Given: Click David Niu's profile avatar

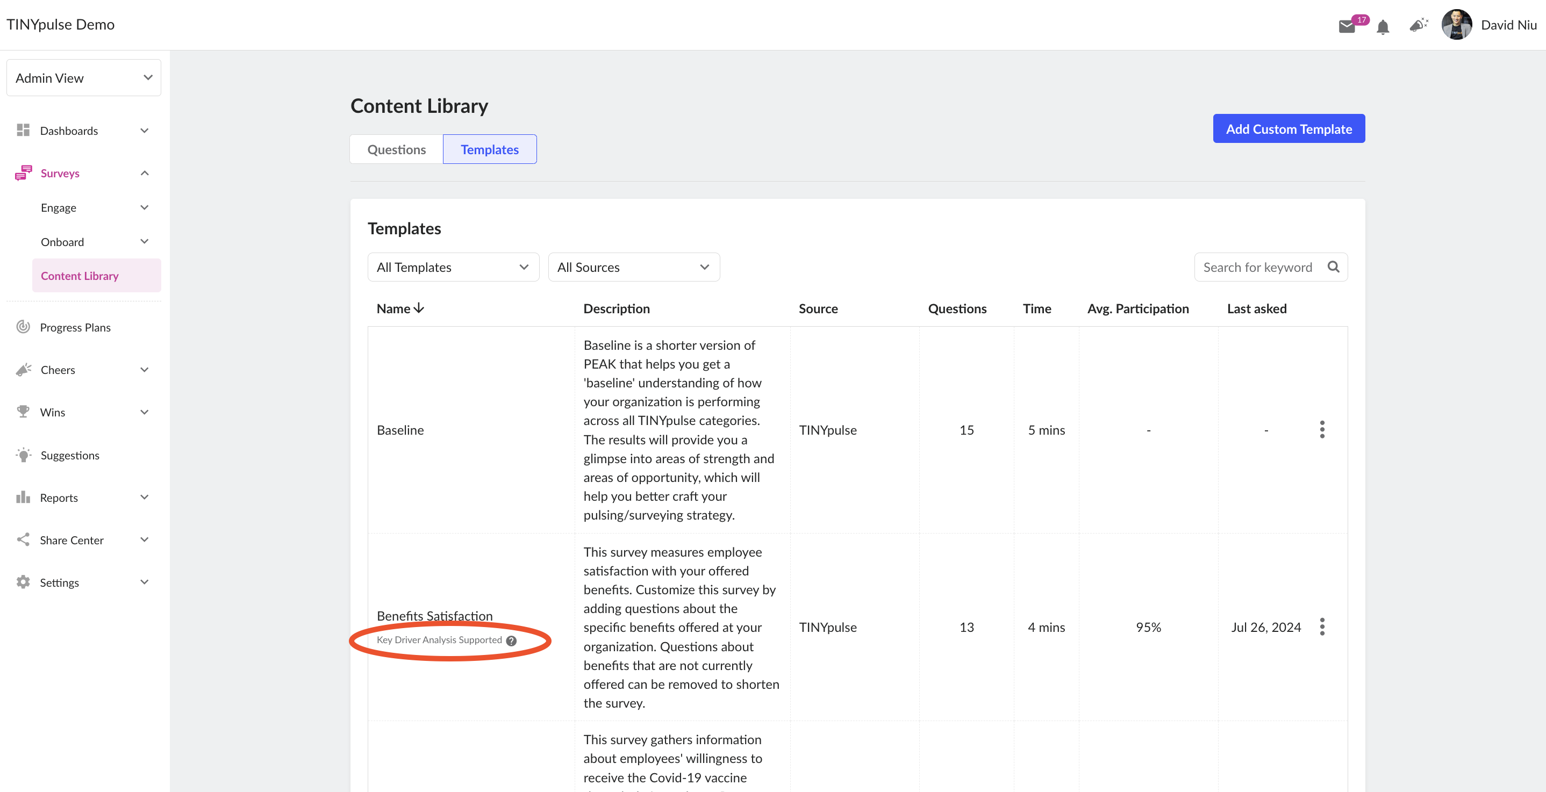Looking at the screenshot, I should 1457,25.
